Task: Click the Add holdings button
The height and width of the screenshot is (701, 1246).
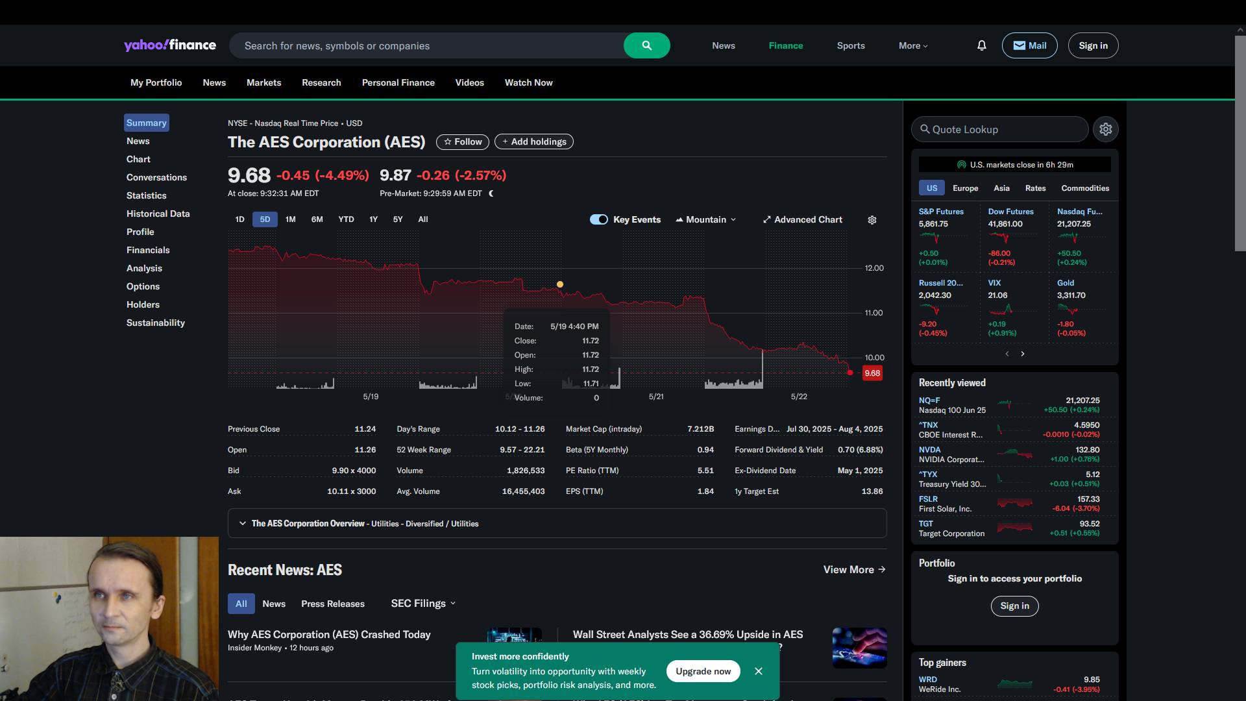Action: pos(533,141)
